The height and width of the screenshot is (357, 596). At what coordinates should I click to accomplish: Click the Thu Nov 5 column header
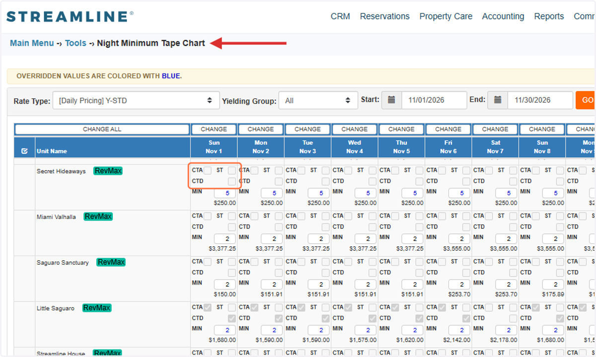(401, 147)
